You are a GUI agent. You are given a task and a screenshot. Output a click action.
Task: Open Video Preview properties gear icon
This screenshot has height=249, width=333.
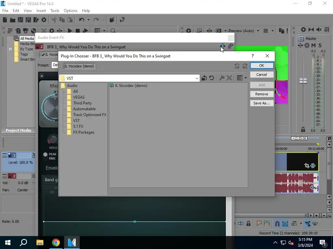[x=189, y=31]
